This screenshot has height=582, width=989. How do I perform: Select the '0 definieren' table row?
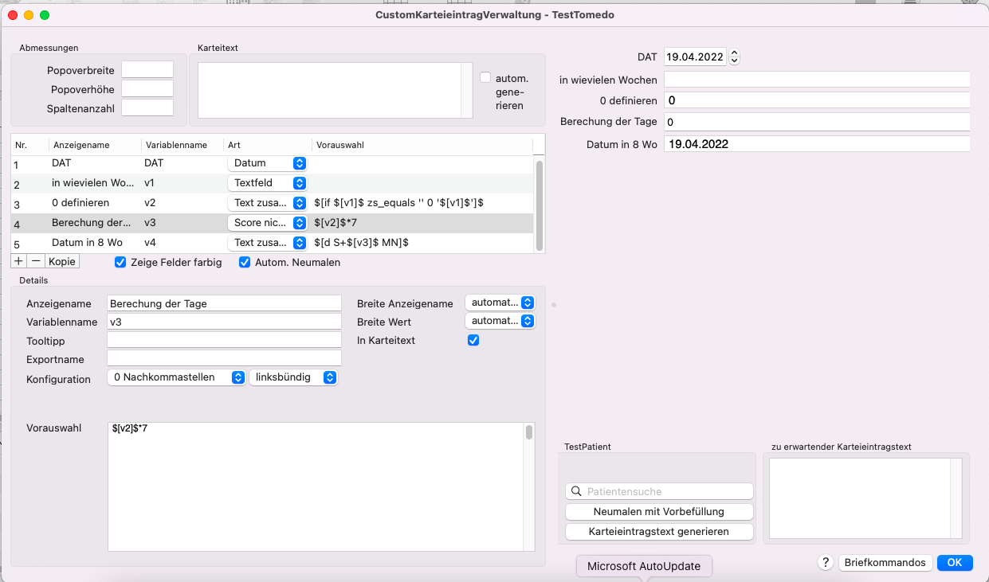click(272, 203)
